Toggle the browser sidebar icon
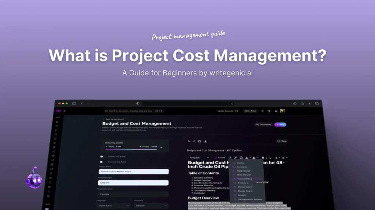 pos(74,104)
